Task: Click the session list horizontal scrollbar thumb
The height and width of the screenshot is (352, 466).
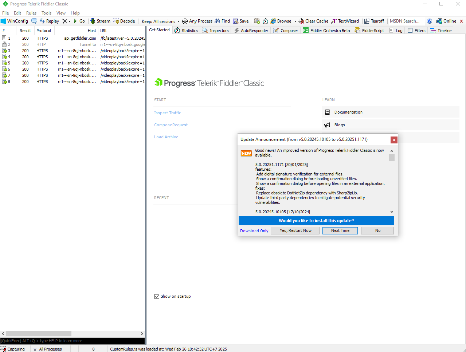Action: [x=39, y=333]
